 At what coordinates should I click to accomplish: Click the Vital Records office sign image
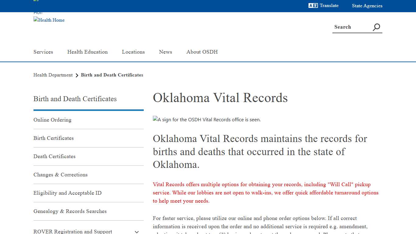pyautogui.click(x=207, y=119)
